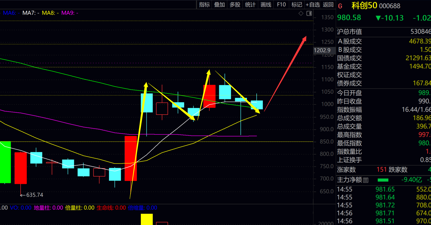The width and height of the screenshot is (431, 225).
Task: Click the green down-triangle price change indicator
Action: coord(378,18)
